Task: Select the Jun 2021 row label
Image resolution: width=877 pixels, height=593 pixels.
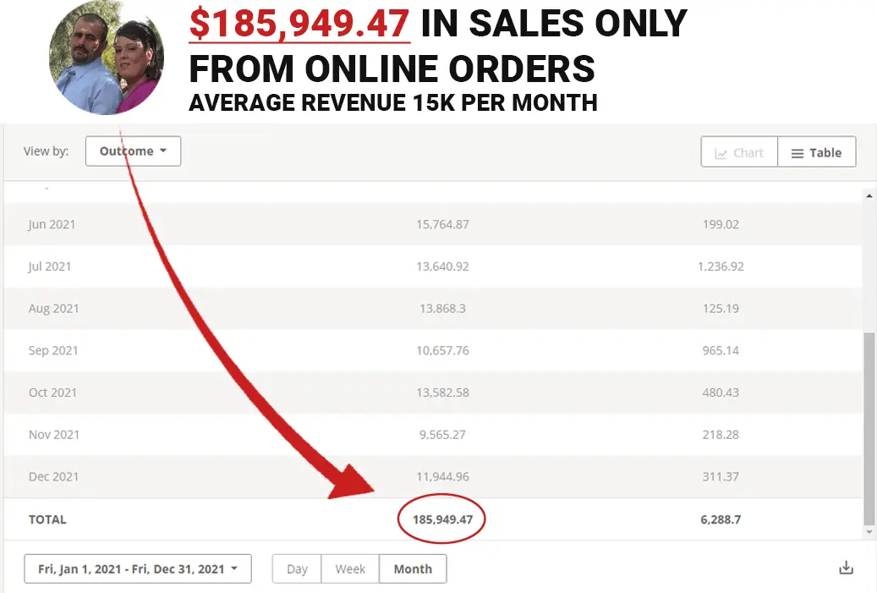Action: point(52,224)
